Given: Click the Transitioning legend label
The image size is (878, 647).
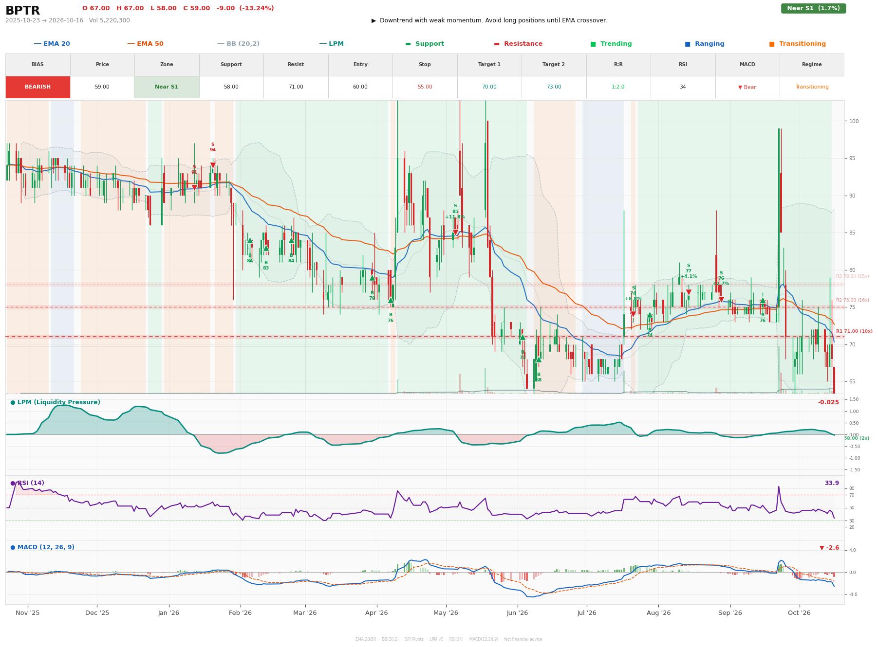Looking at the screenshot, I should click(x=802, y=44).
